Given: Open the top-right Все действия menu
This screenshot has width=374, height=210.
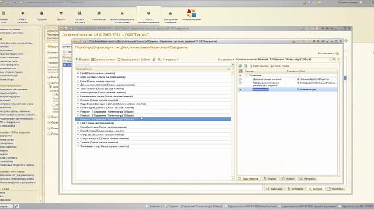Looking at the screenshot, I should pos(325,53).
